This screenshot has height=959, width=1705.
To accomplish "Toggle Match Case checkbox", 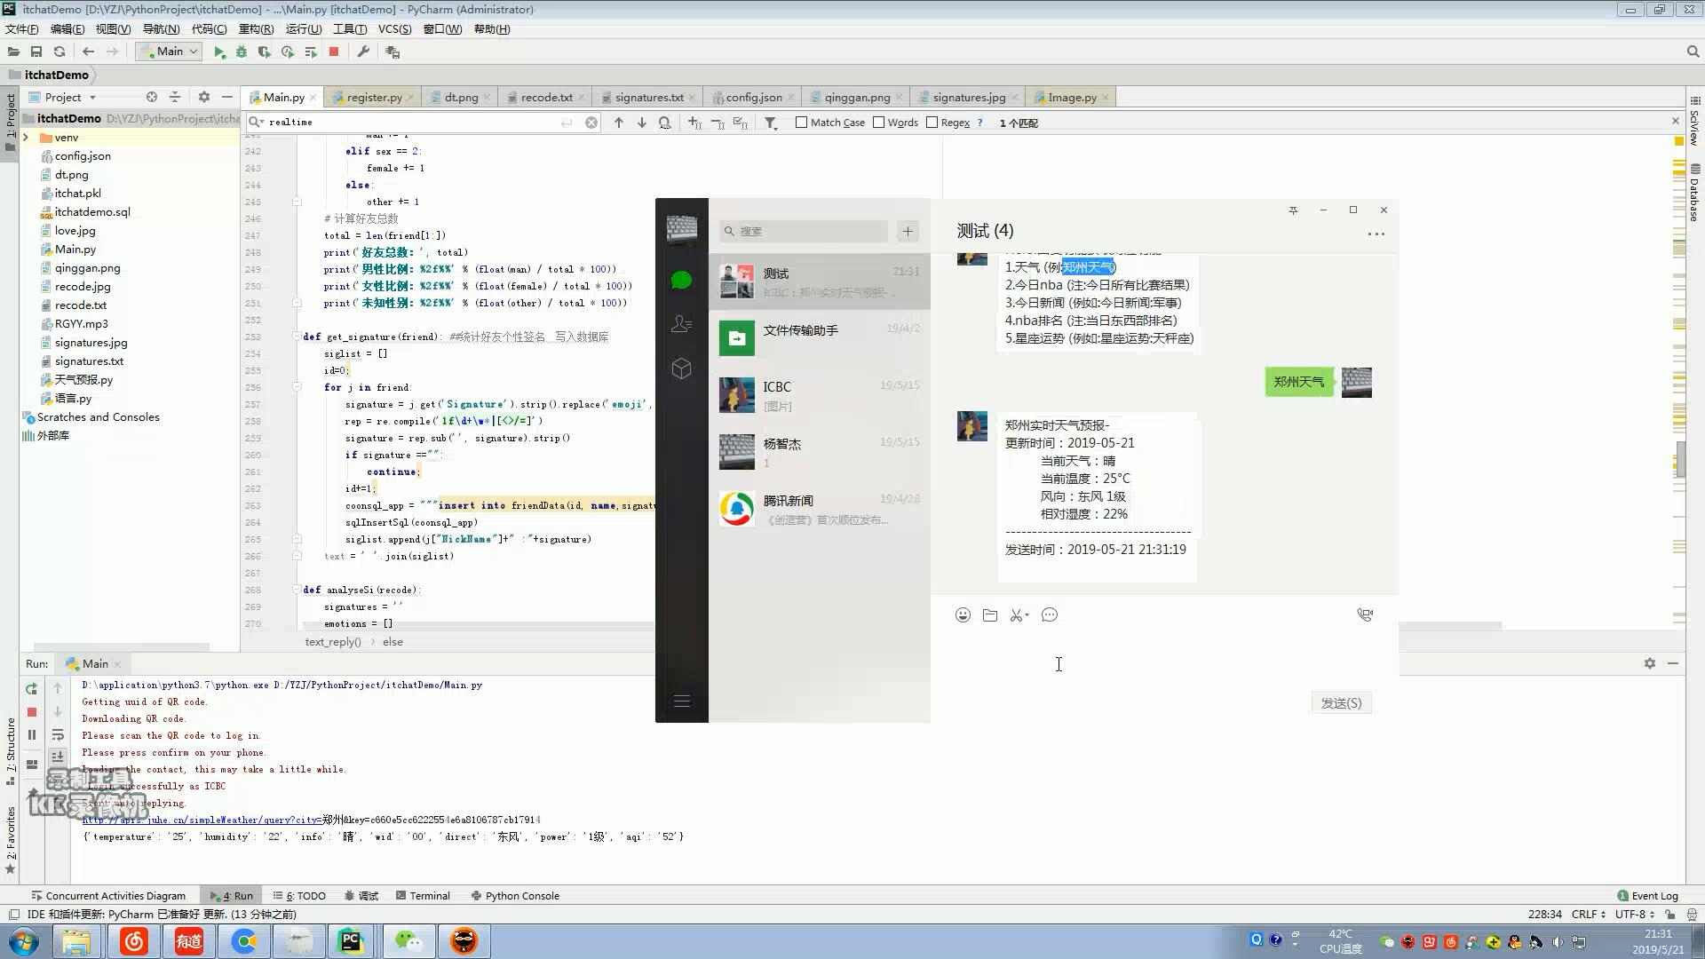I will tap(801, 123).
